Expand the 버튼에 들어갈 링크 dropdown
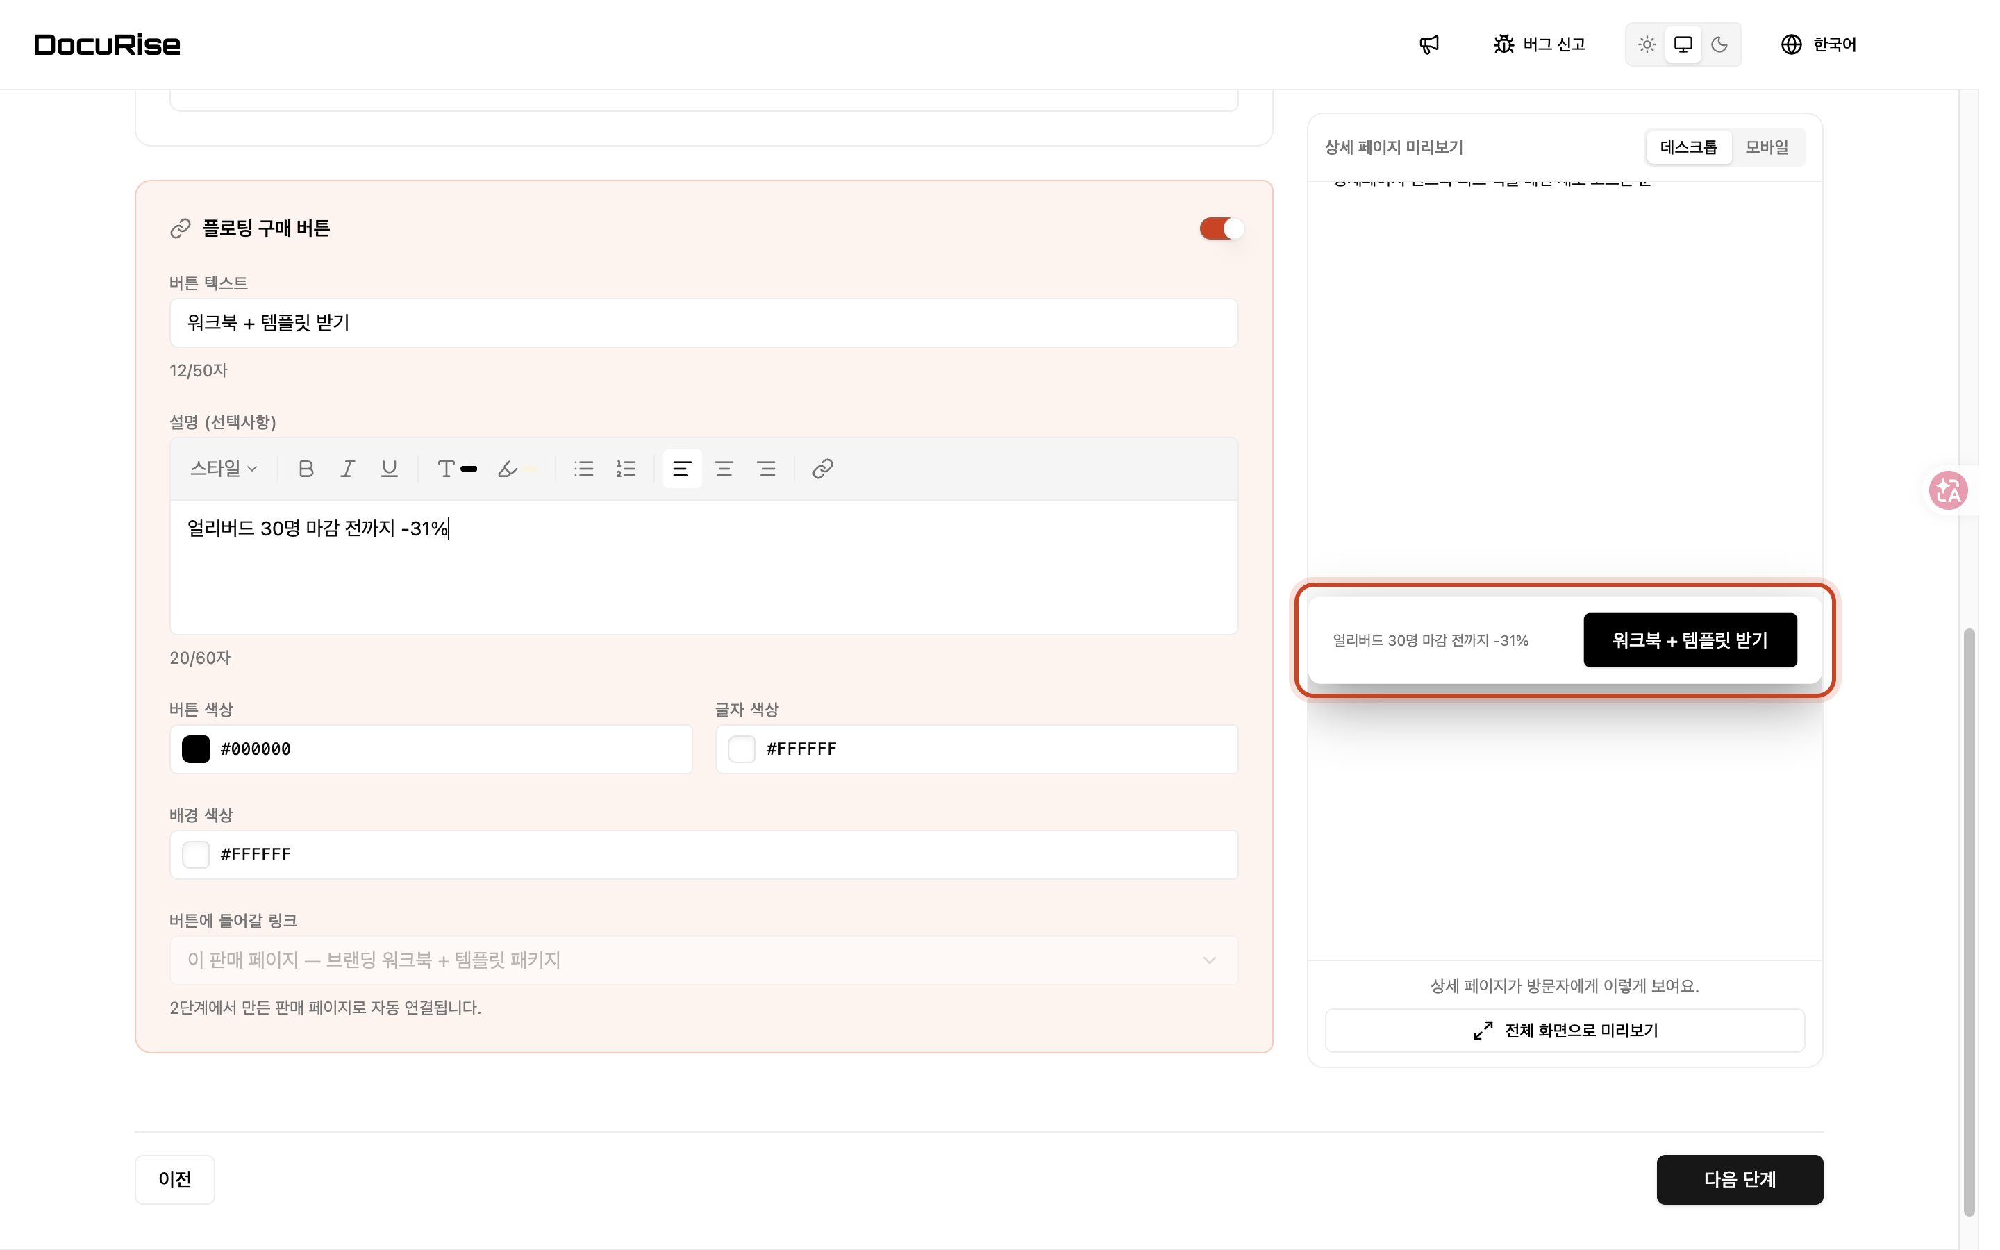The height and width of the screenshot is (1250, 2000). pos(703,960)
